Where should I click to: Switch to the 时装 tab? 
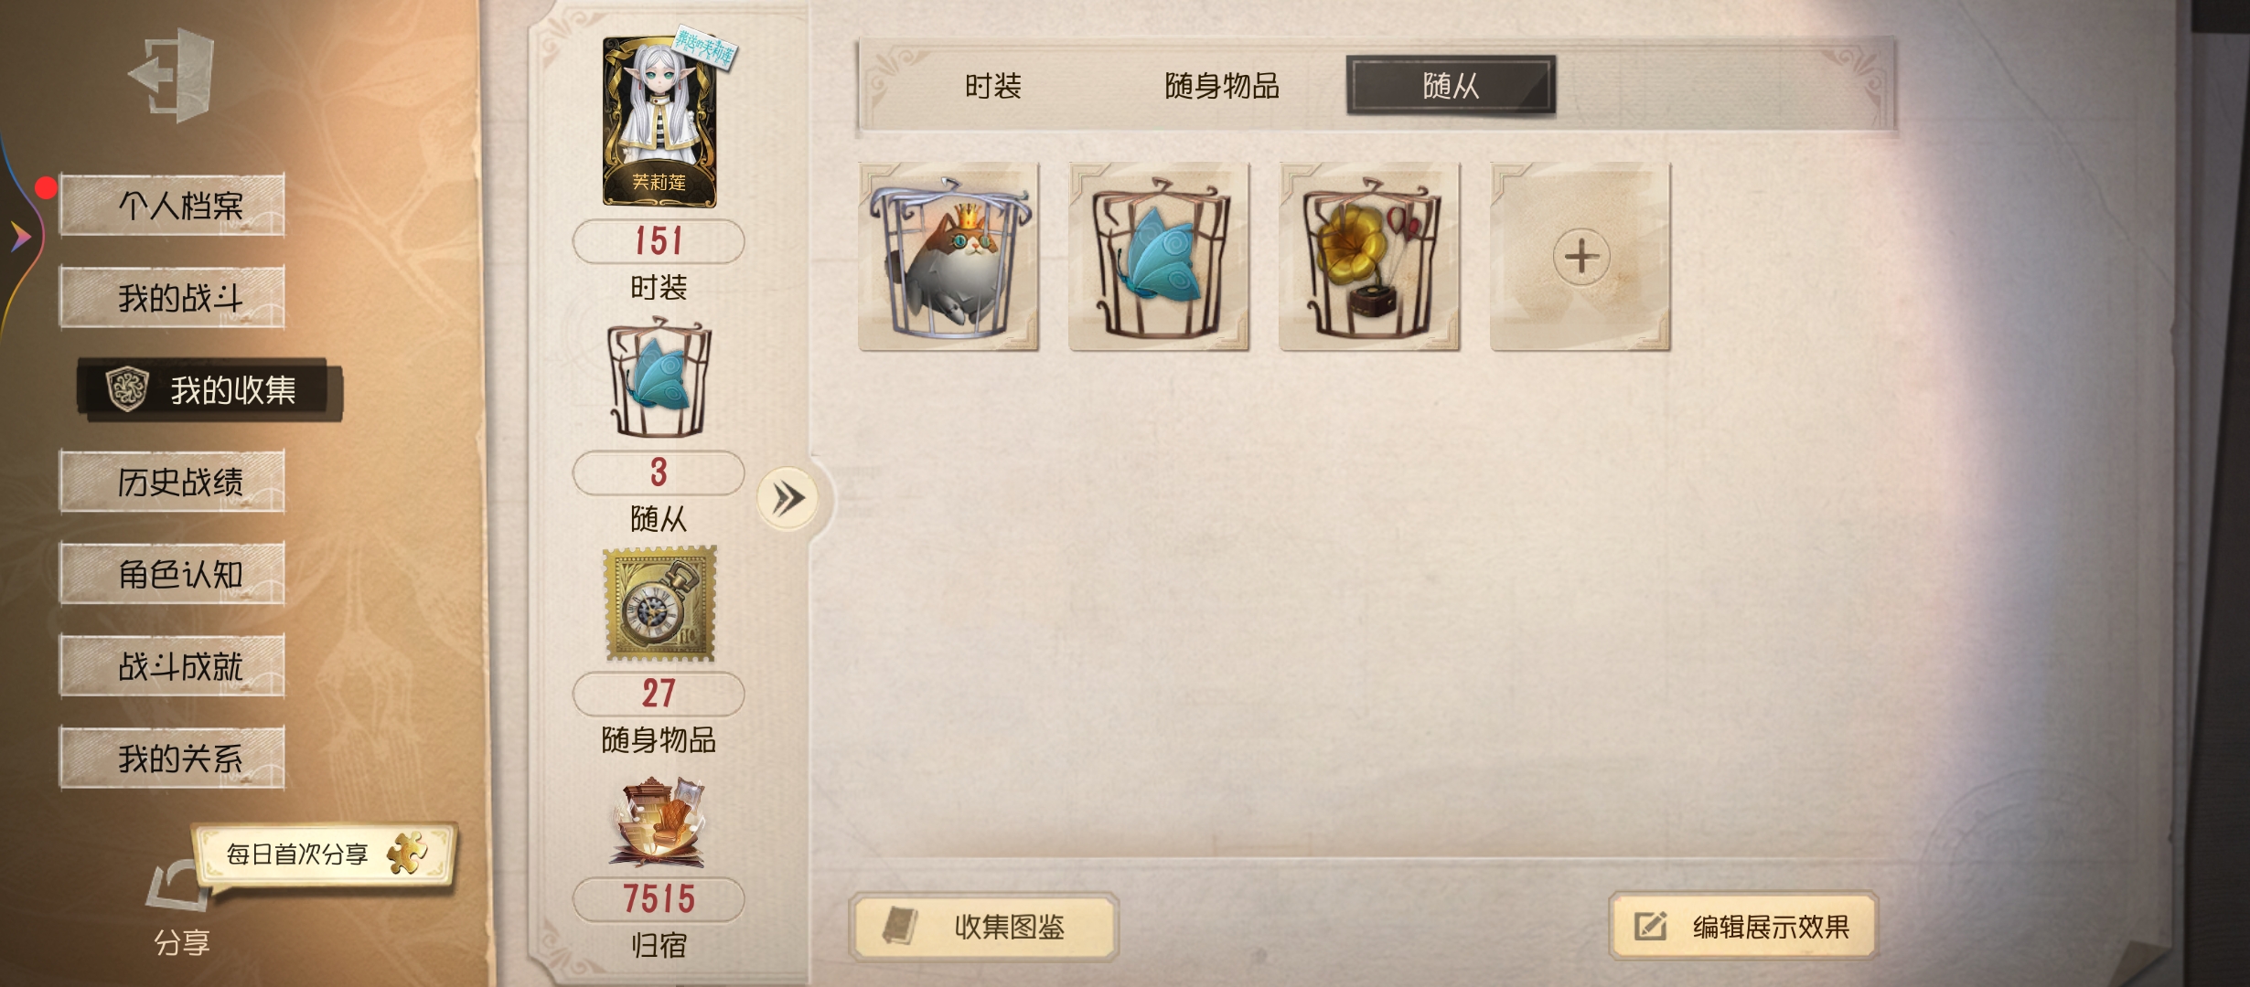click(993, 86)
